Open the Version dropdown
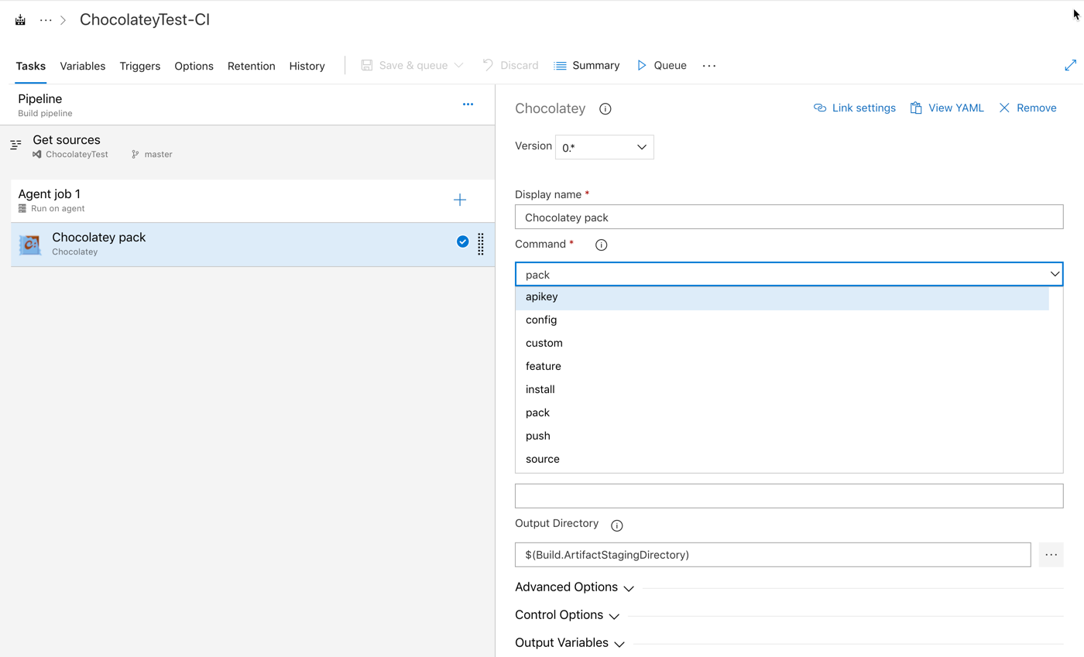The image size is (1084, 657). 604,147
